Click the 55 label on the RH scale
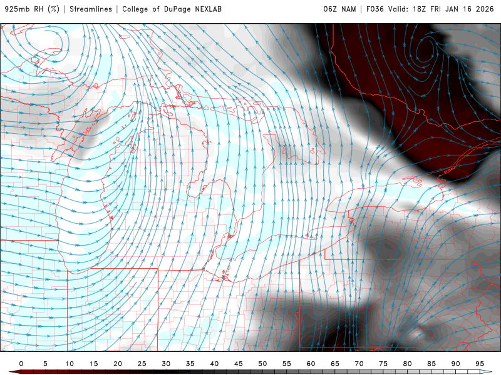 coord(287,364)
